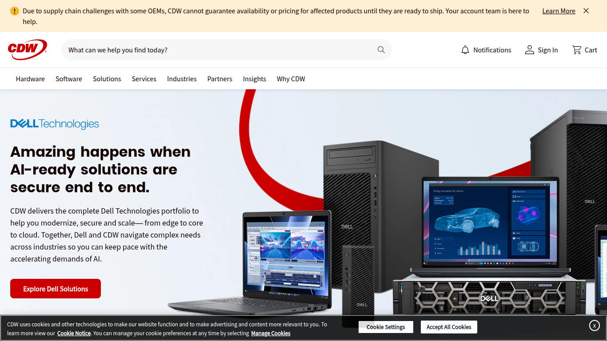
Task: Click the Amazing happens headline
Action: tap(100, 169)
